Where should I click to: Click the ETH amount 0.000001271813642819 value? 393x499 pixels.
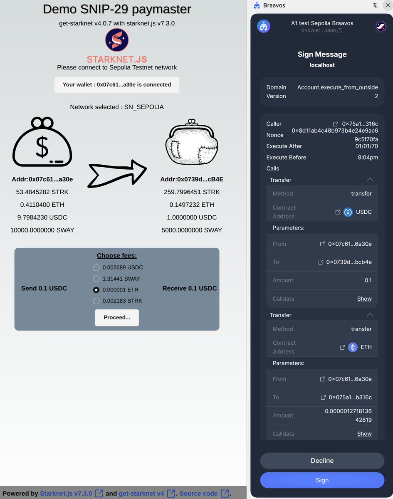(349, 415)
